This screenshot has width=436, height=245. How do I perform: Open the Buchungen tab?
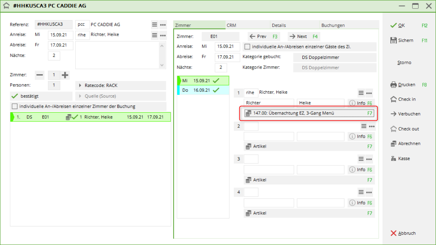(349, 25)
